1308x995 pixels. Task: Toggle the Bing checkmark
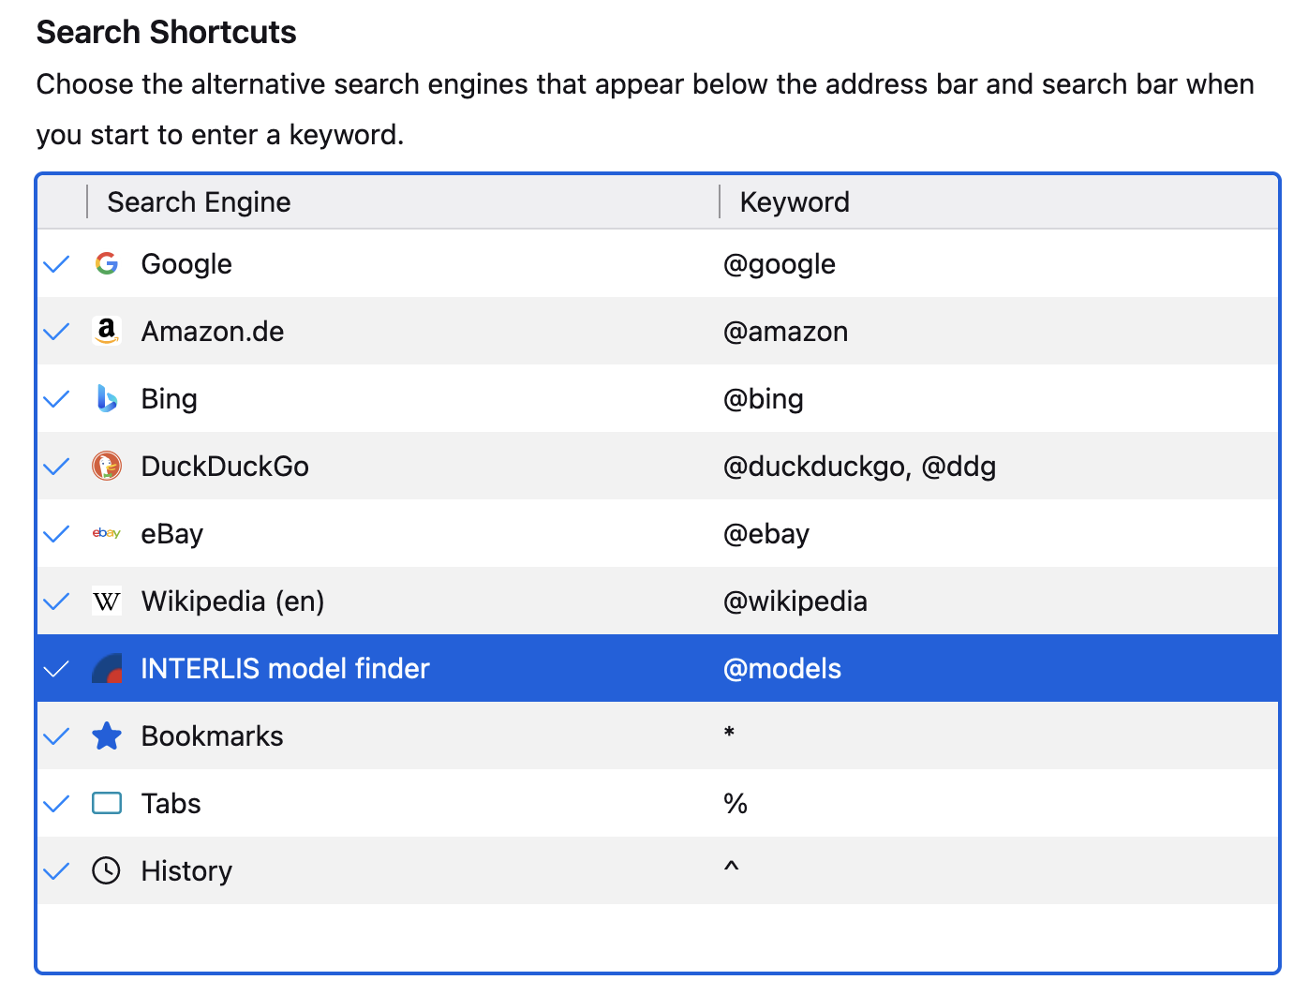tap(57, 399)
